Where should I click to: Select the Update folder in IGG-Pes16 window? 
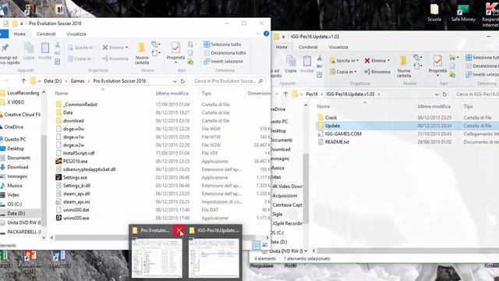point(332,126)
